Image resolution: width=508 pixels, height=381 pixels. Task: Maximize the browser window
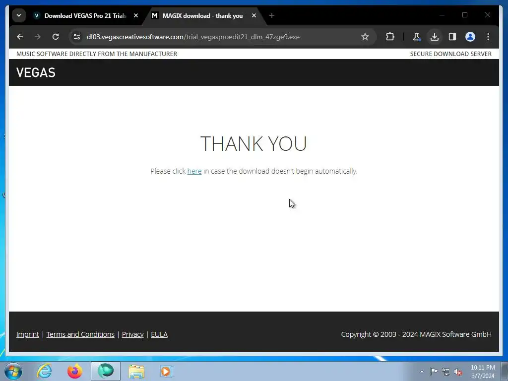pos(464,15)
